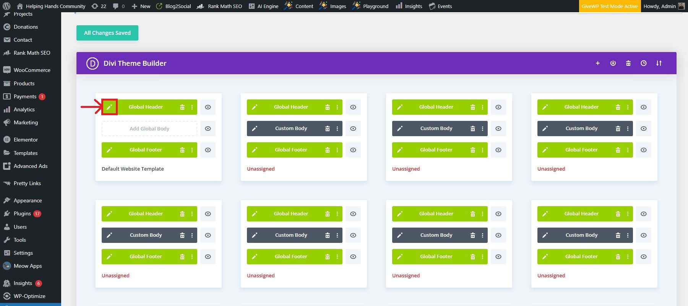688x306 pixels.
Task: Click the GiveWP Test Mode Active notice
Action: [610, 6]
